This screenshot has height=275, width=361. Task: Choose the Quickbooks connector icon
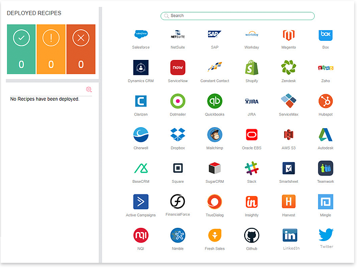[214, 101]
